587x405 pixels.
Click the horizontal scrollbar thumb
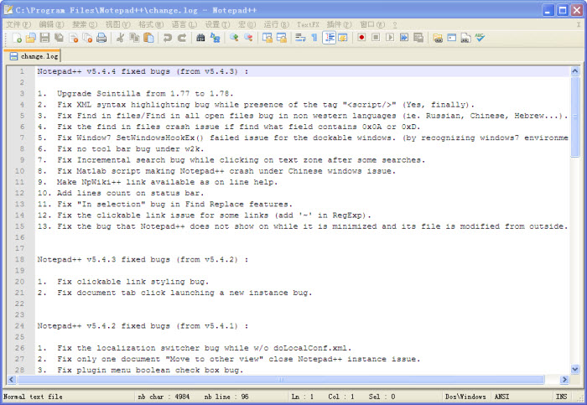[281, 380]
